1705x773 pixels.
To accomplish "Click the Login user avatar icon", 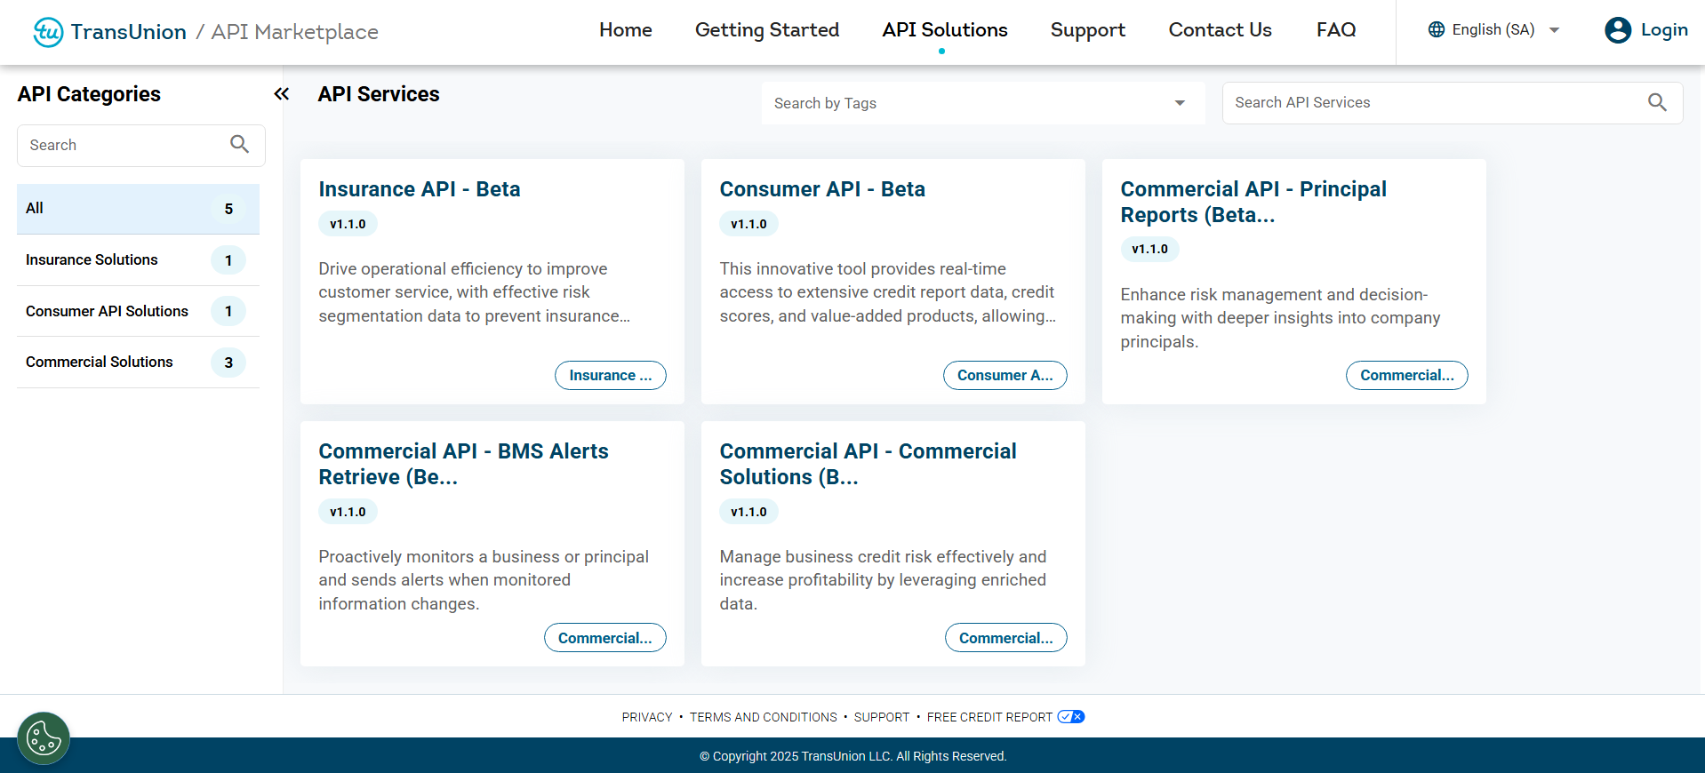I will 1618,30.
